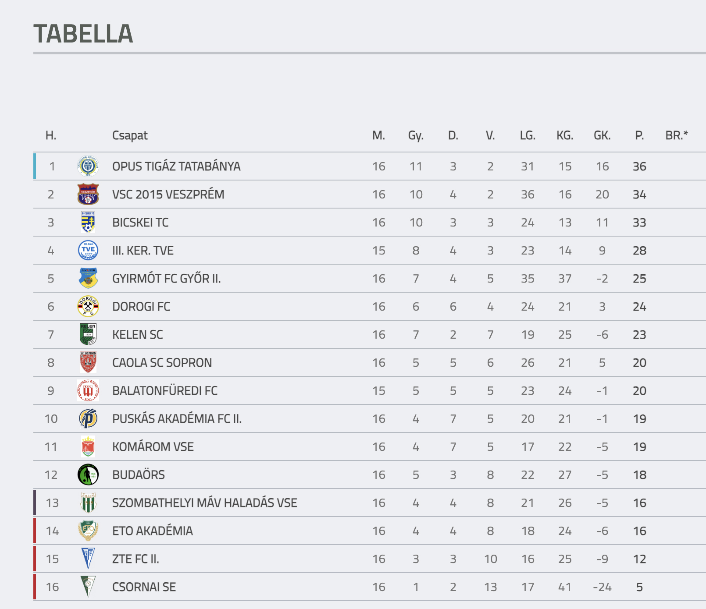
Task: Click the Kelen SC green shield badge
Action: tap(88, 335)
